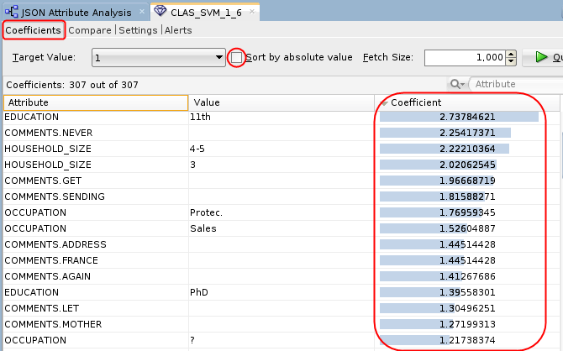563x351 pixels.
Task: Select the COMMENTS.MOTHER row
Action: (281, 324)
